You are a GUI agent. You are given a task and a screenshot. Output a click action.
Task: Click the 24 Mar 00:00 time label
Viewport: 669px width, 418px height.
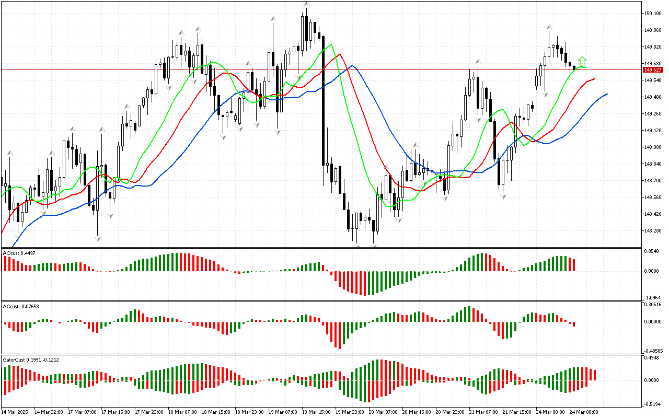(x=550, y=412)
